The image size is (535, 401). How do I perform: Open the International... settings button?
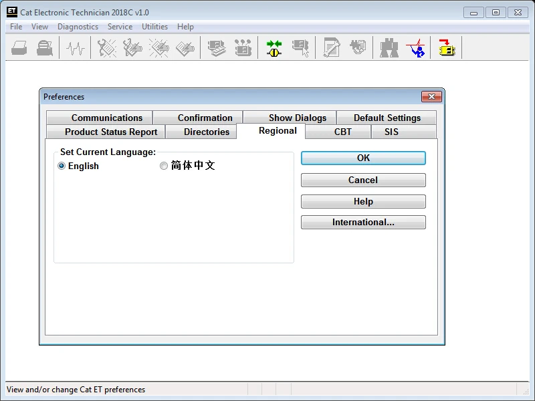coord(363,223)
